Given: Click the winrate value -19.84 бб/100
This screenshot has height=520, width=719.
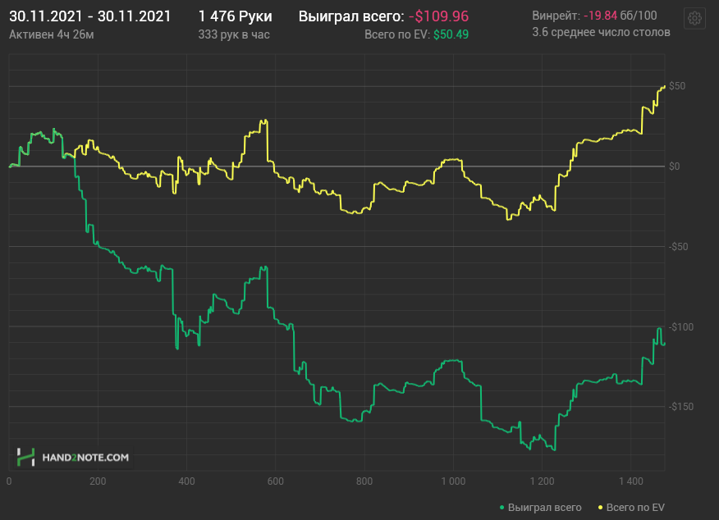Looking at the screenshot, I should 620,16.
